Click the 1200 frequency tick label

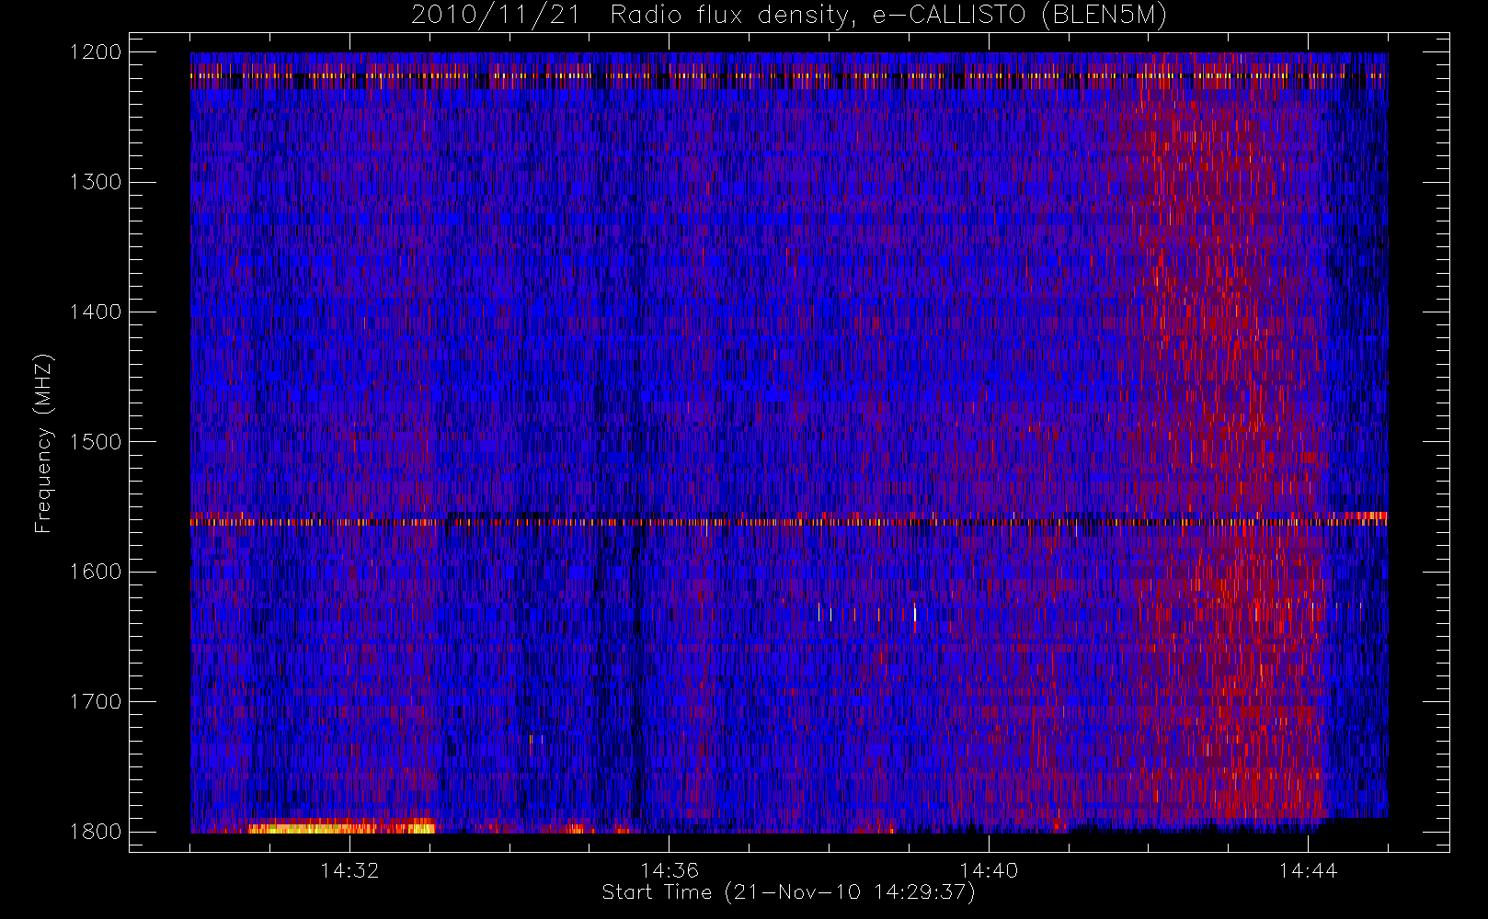click(96, 52)
